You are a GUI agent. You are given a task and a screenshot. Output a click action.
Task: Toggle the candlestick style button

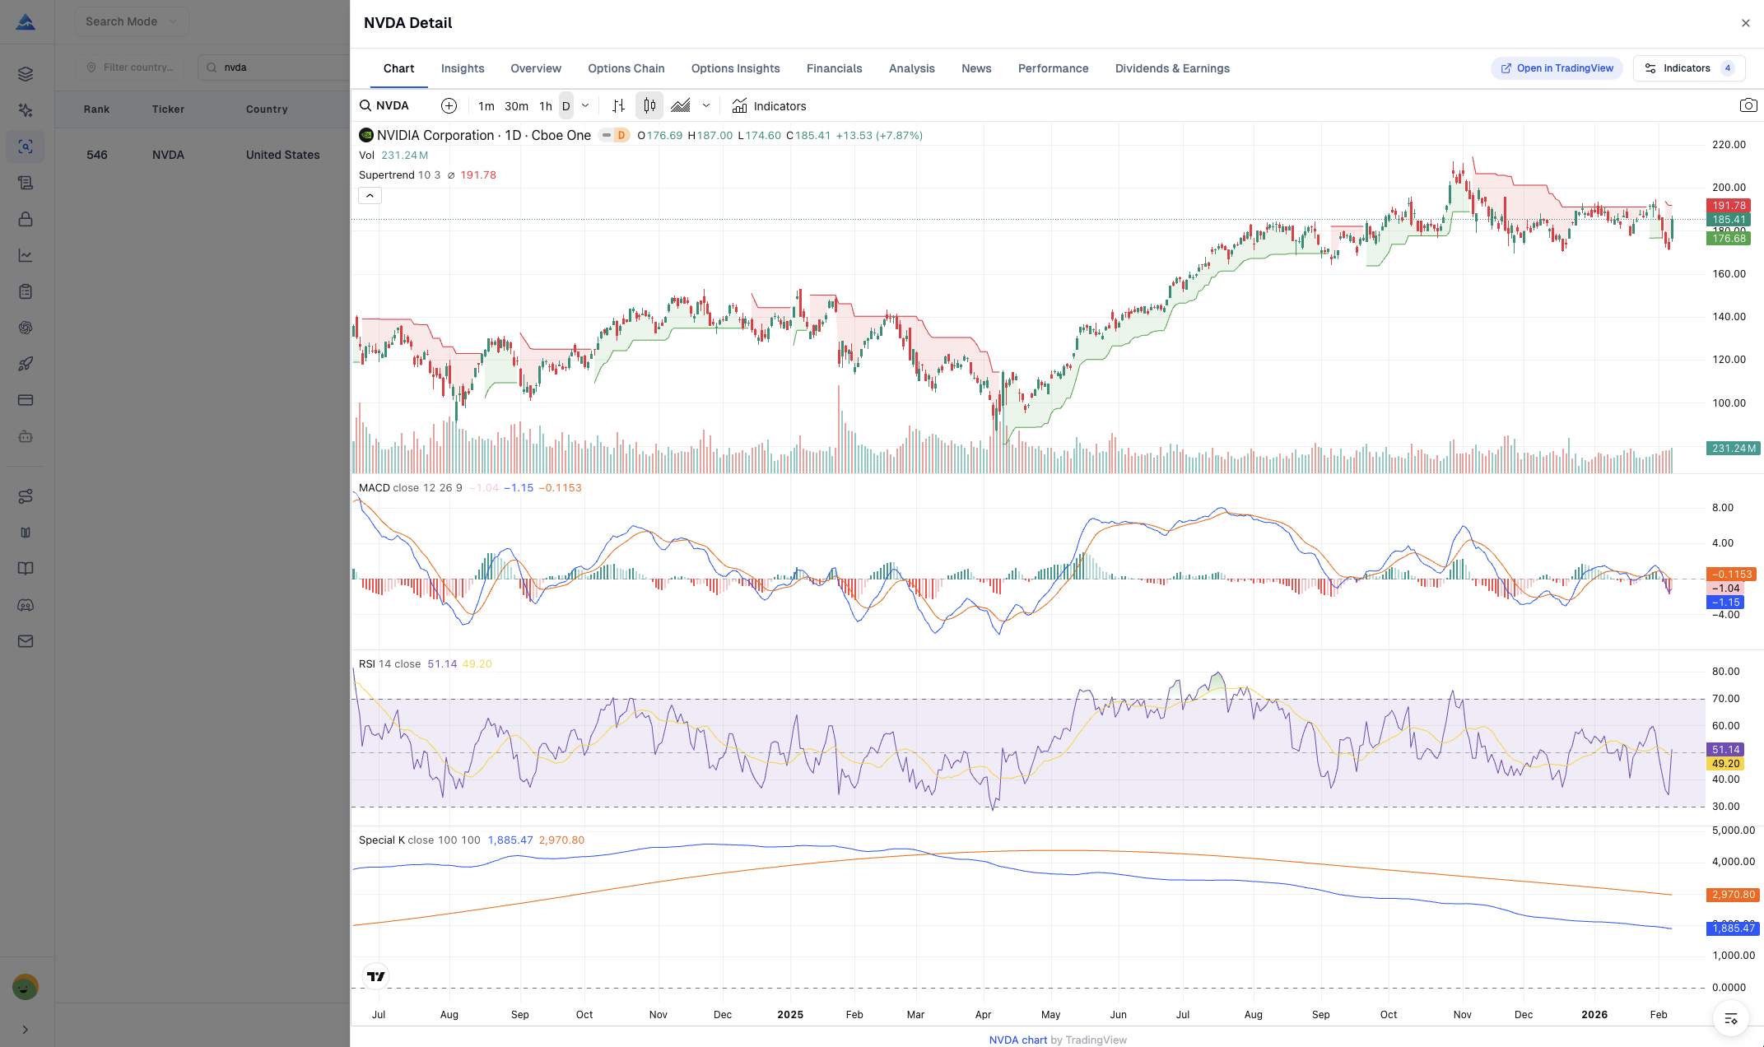click(649, 105)
